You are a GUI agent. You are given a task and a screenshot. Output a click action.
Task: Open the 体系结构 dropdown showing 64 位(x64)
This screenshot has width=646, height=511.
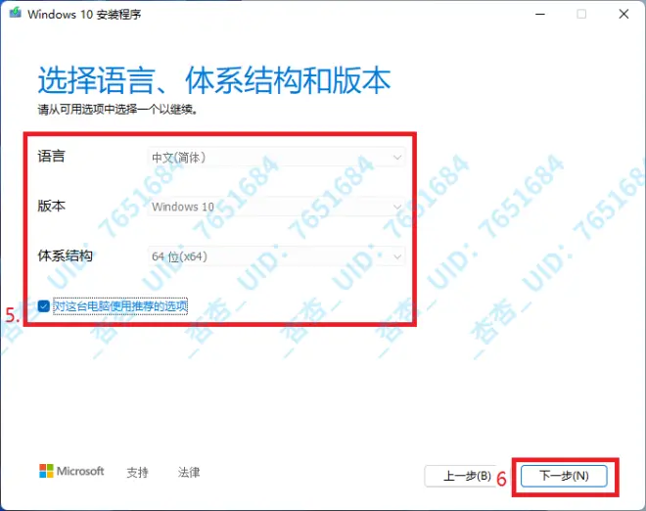click(276, 256)
